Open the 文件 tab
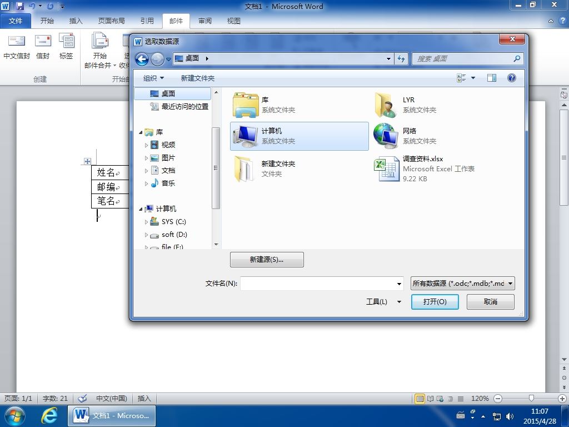Image resolution: width=569 pixels, height=427 pixels. (x=15, y=21)
